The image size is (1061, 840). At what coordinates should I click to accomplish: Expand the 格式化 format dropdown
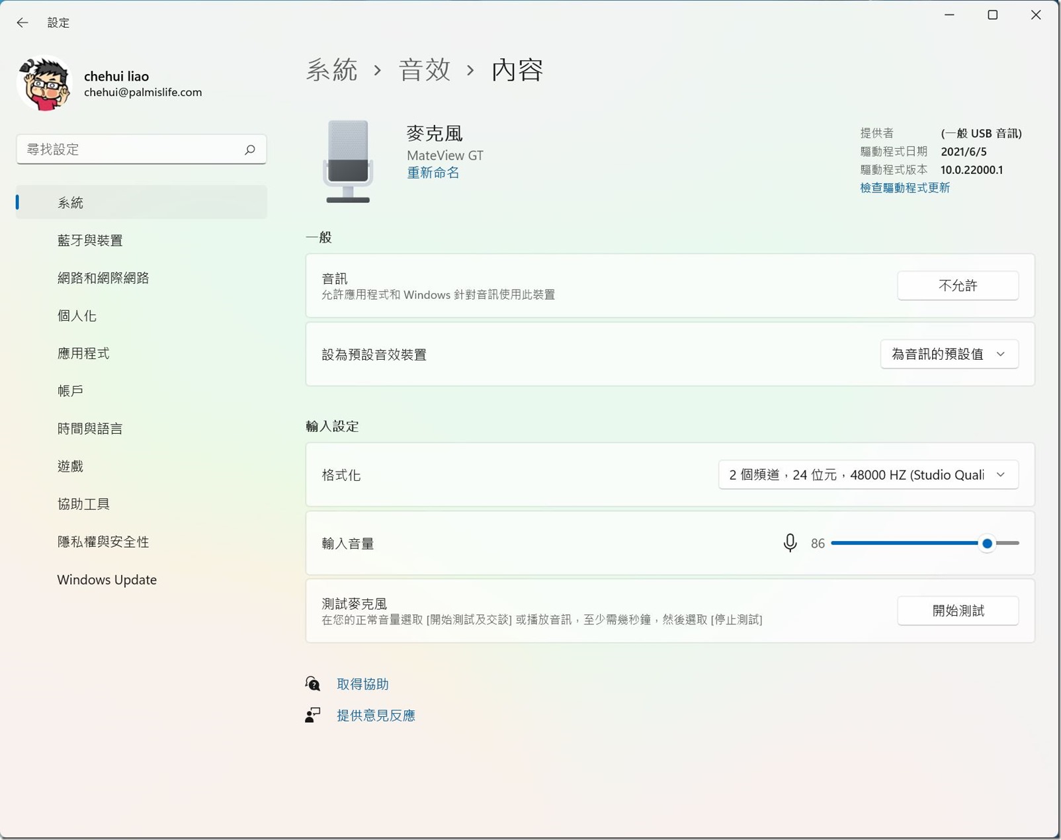click(868, 475)
